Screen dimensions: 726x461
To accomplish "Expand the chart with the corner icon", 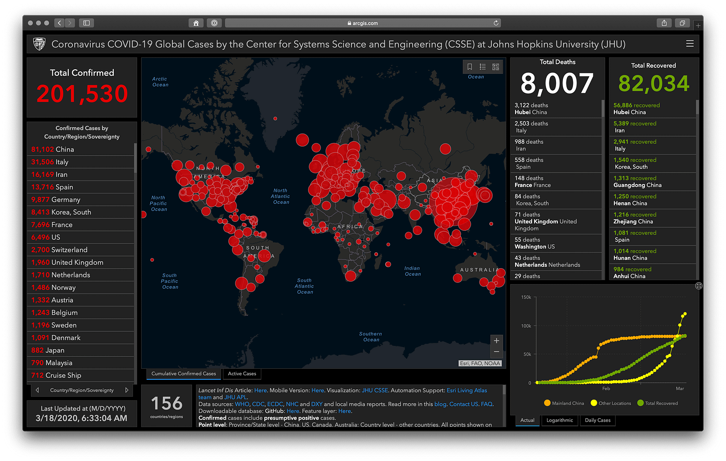I will coord(699,286).
